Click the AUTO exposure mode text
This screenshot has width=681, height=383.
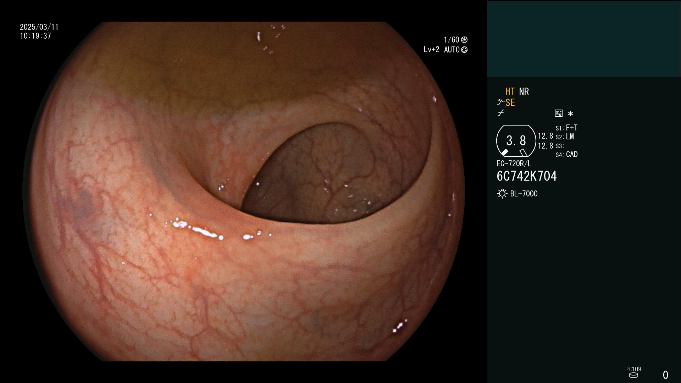[x=452, y=50]
